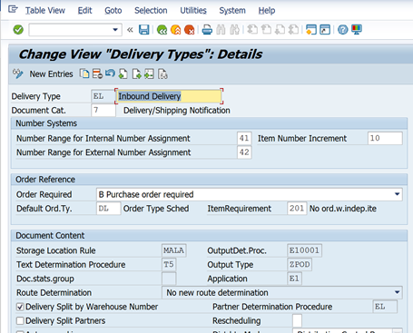413x333 pixels.
Task: Click the Find Next binoculars icon
Action: pyautogui.click(x=235, y=30)
